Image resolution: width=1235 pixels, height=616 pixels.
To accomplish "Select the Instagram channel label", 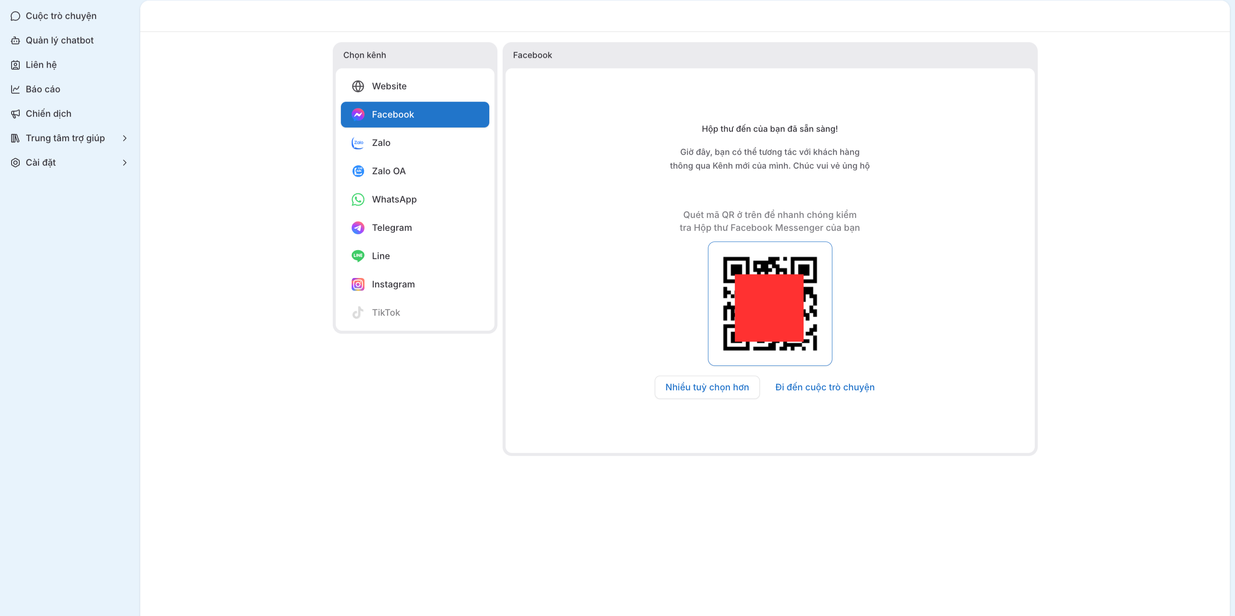I will 393,284.
